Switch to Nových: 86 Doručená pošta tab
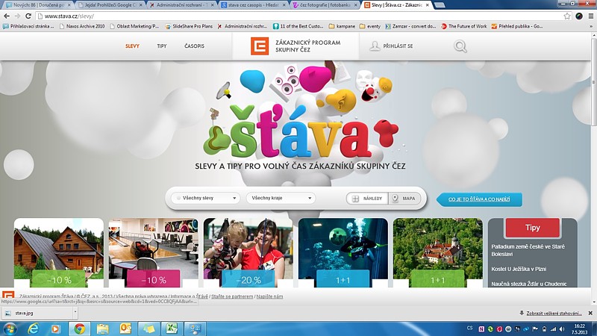 tap(37, 5)
